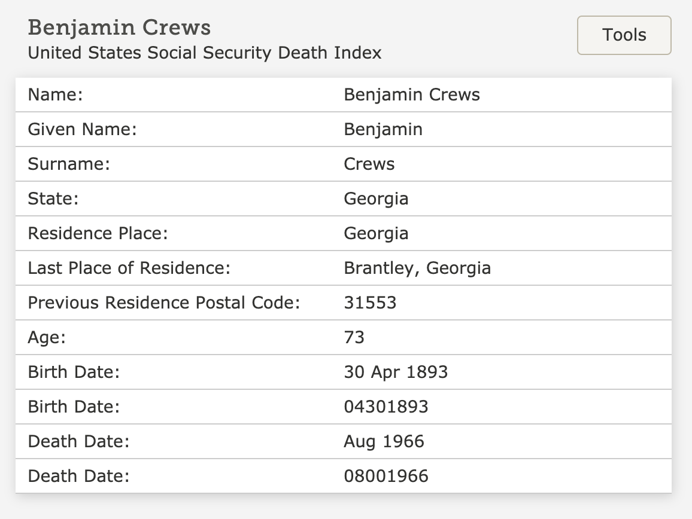Select the Surname value 'Crews'
This screenshot has width=692, height=519.
pyautogui.click(x=369, y=164)
